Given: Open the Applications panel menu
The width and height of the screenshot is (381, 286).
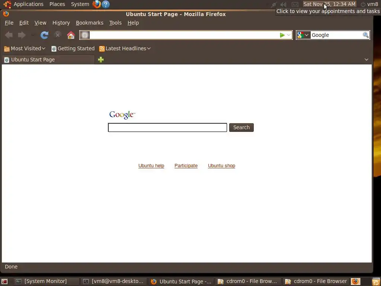Looking at the screenshot, I should pyautogui.click(x=28, y=4).
